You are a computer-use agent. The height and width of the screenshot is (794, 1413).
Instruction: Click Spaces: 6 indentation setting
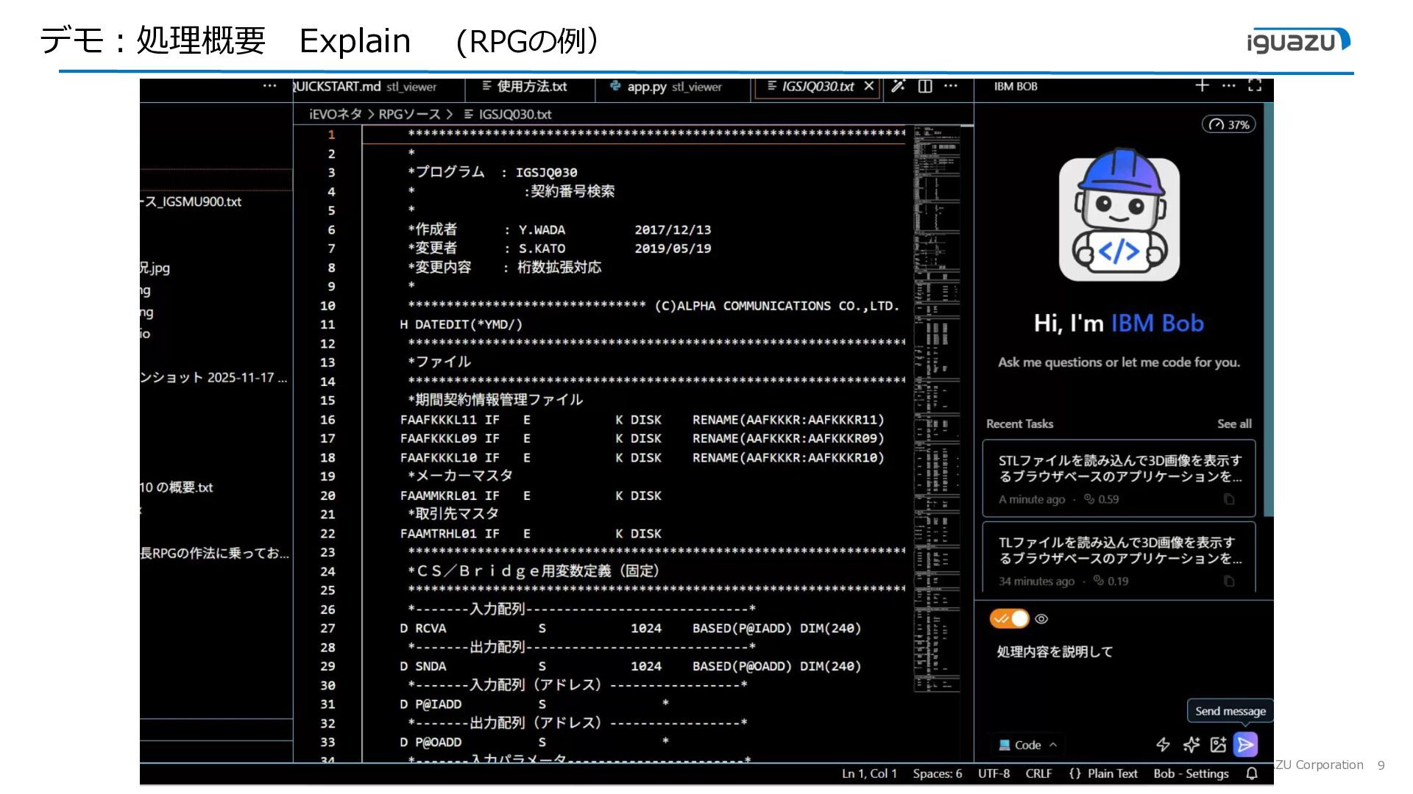[x=937, y=773]
